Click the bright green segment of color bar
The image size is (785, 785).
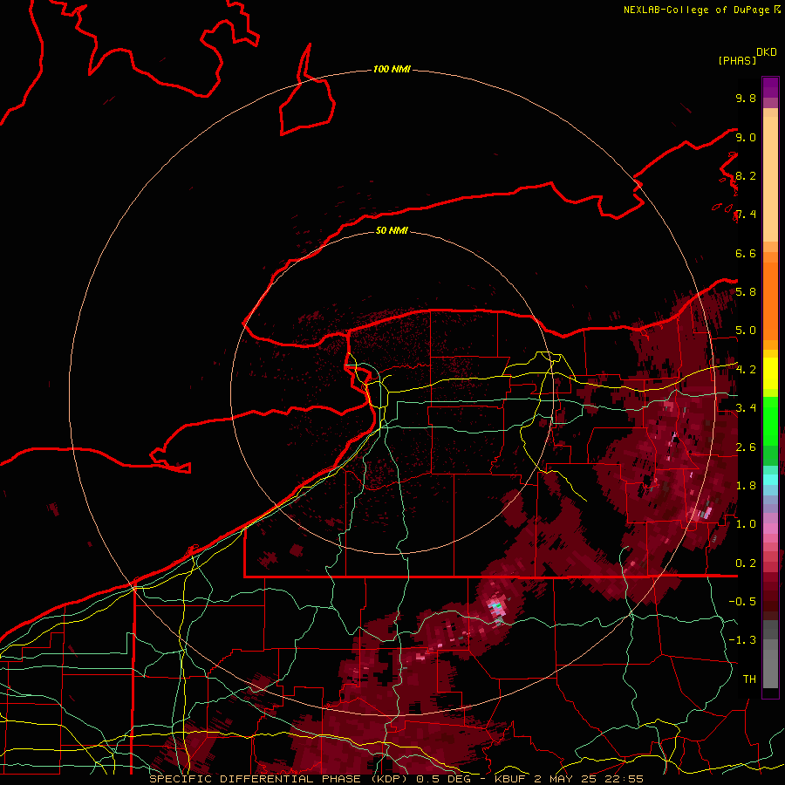click(770, 422)
